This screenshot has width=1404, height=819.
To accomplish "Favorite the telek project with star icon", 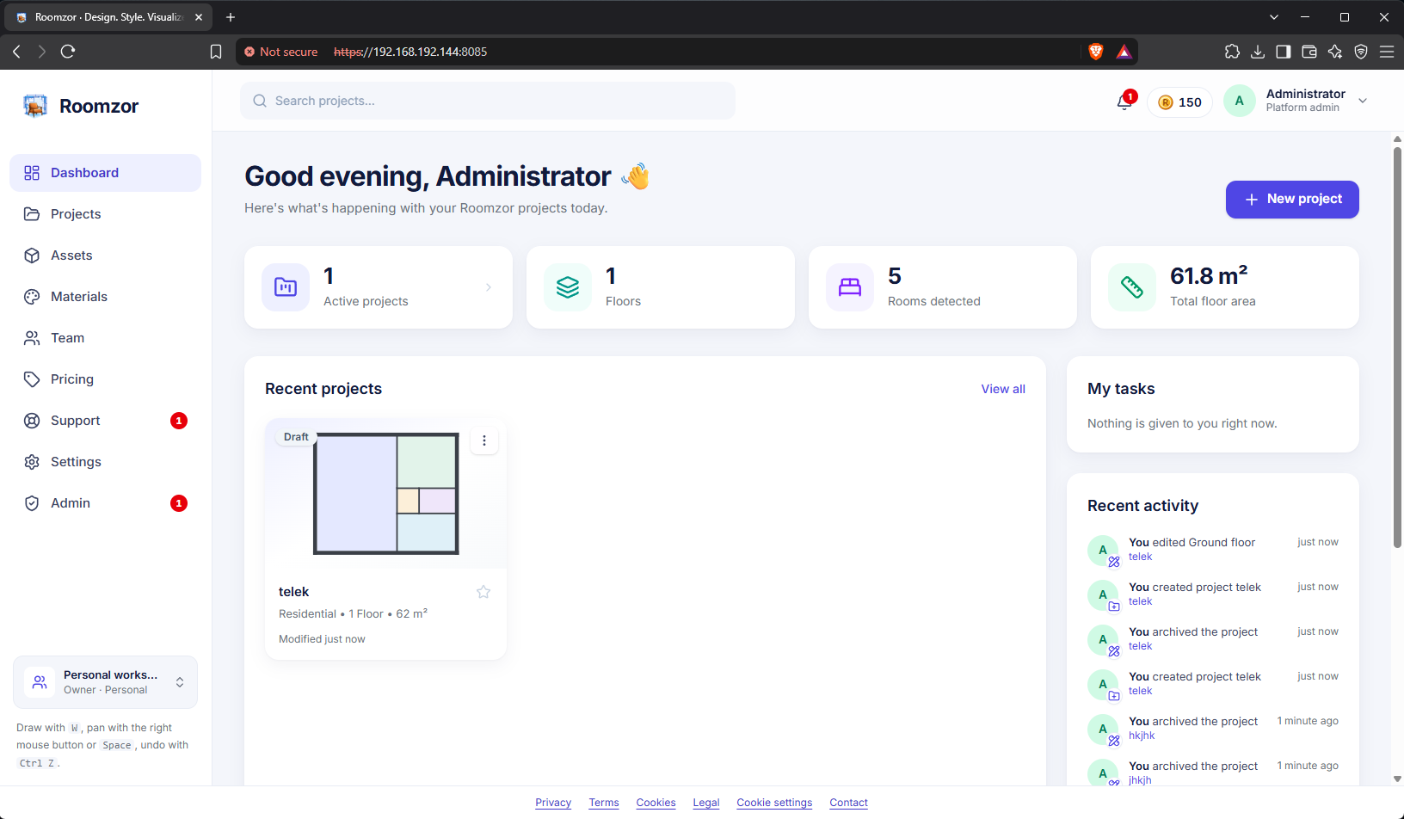I will (483, 592).
